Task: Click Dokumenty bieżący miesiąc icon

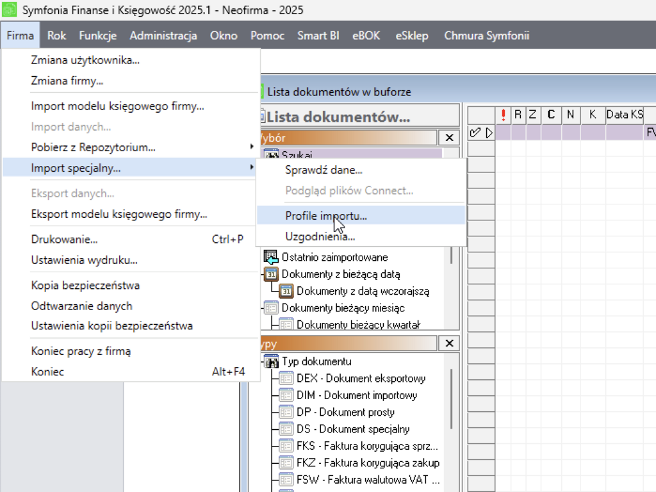Action: (x=271, y=308)
